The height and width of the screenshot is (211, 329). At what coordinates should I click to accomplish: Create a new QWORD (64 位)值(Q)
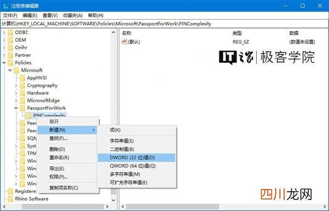click(x=137, y=166)
